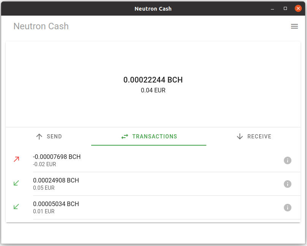Screen dimensions: 307x246
Task: Select the 0.00024908 BCH transaction row
Action: [x=153, y=184]
